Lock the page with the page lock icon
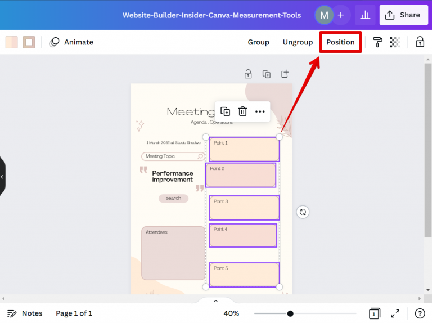The image size is (432, 323). tap(248, 74)
